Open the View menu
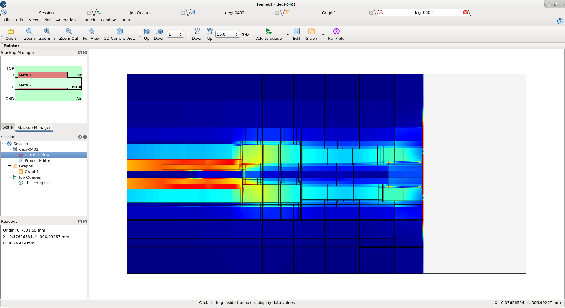Viewport: 565px width, 308px height. [33, 20]
